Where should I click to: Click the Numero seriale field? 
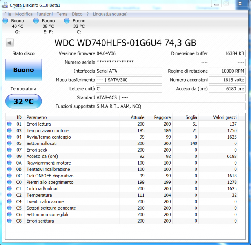pyautogui.click(x=129, y=62)
